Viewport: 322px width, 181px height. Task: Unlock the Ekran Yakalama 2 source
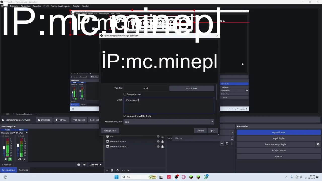tap(163, 147)
